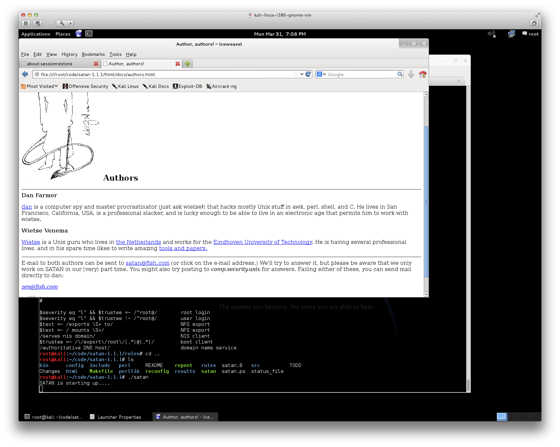Open the volume control icon

point(492,34)
